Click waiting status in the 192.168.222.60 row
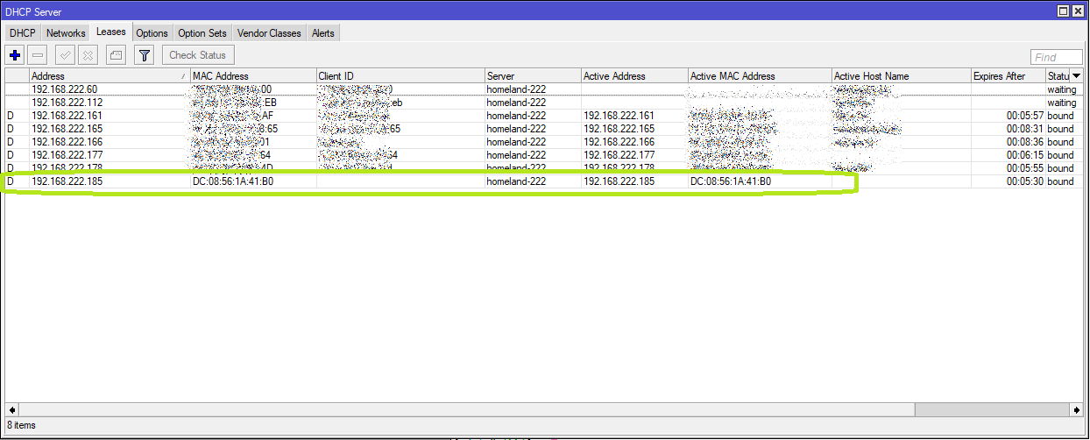This screenshot has height=440, width=1090. coord(1061,89)
